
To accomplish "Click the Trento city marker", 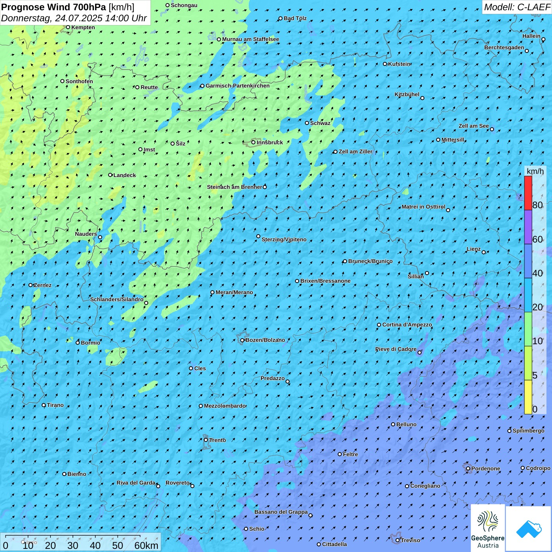I will click(x=206, y=440).
